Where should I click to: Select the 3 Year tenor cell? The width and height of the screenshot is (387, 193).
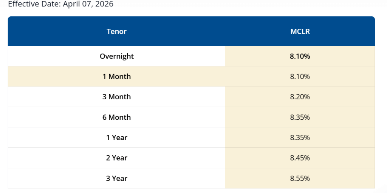point(116,178)
